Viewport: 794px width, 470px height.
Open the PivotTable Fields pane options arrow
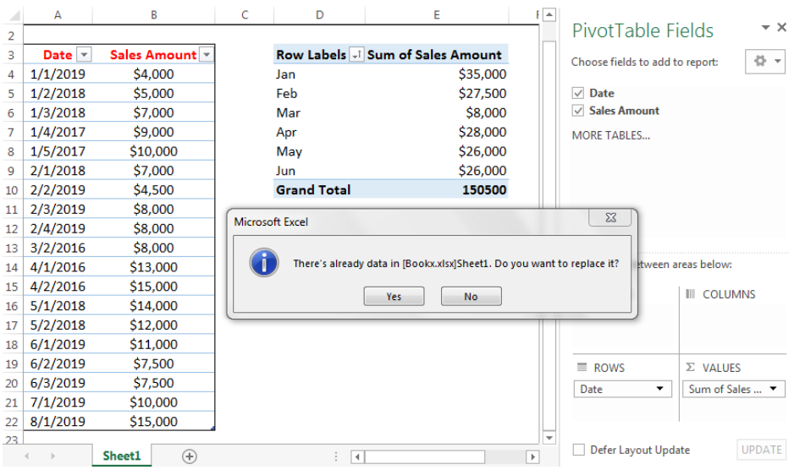765,27
